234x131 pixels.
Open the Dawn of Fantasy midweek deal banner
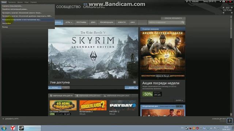click(x=163, y=55)
